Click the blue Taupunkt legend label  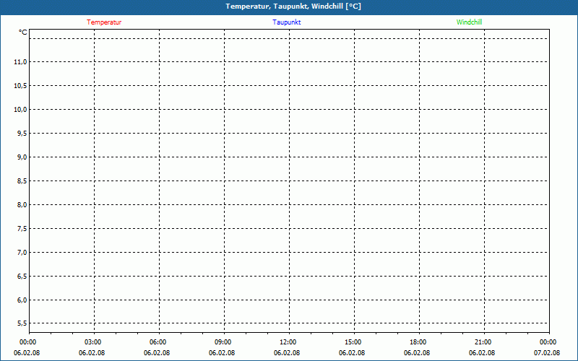tap(286, 22)
